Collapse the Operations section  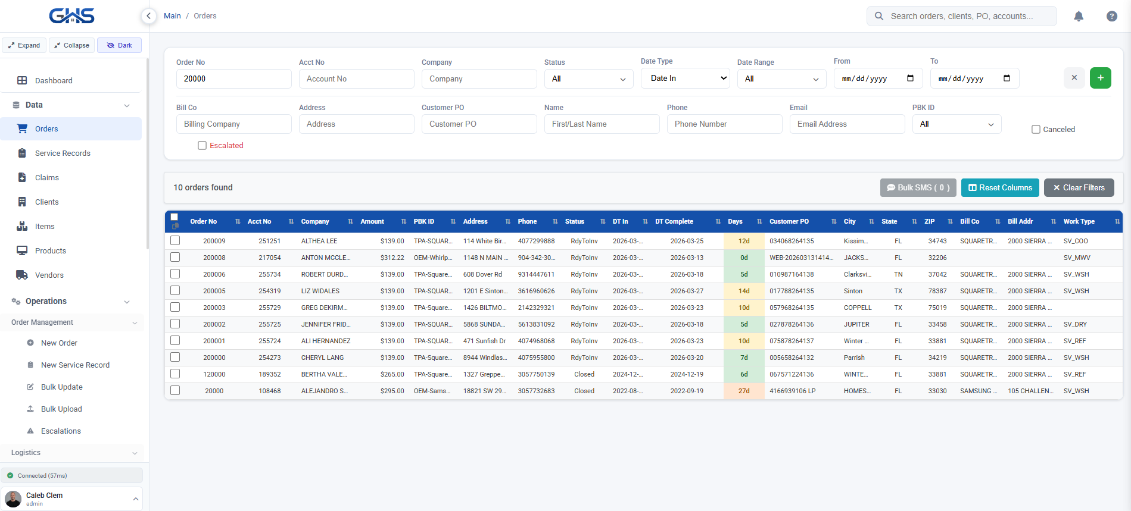point(71,301)
